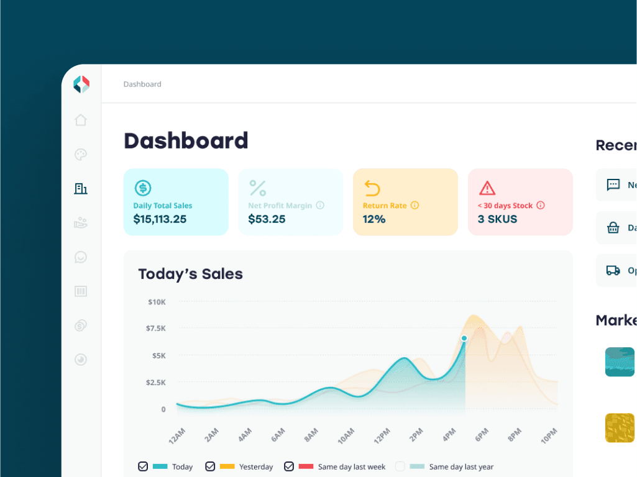The image size is (637, 477).
Task: Open the palette theme sidebar icon
Action: coord(81,155)
